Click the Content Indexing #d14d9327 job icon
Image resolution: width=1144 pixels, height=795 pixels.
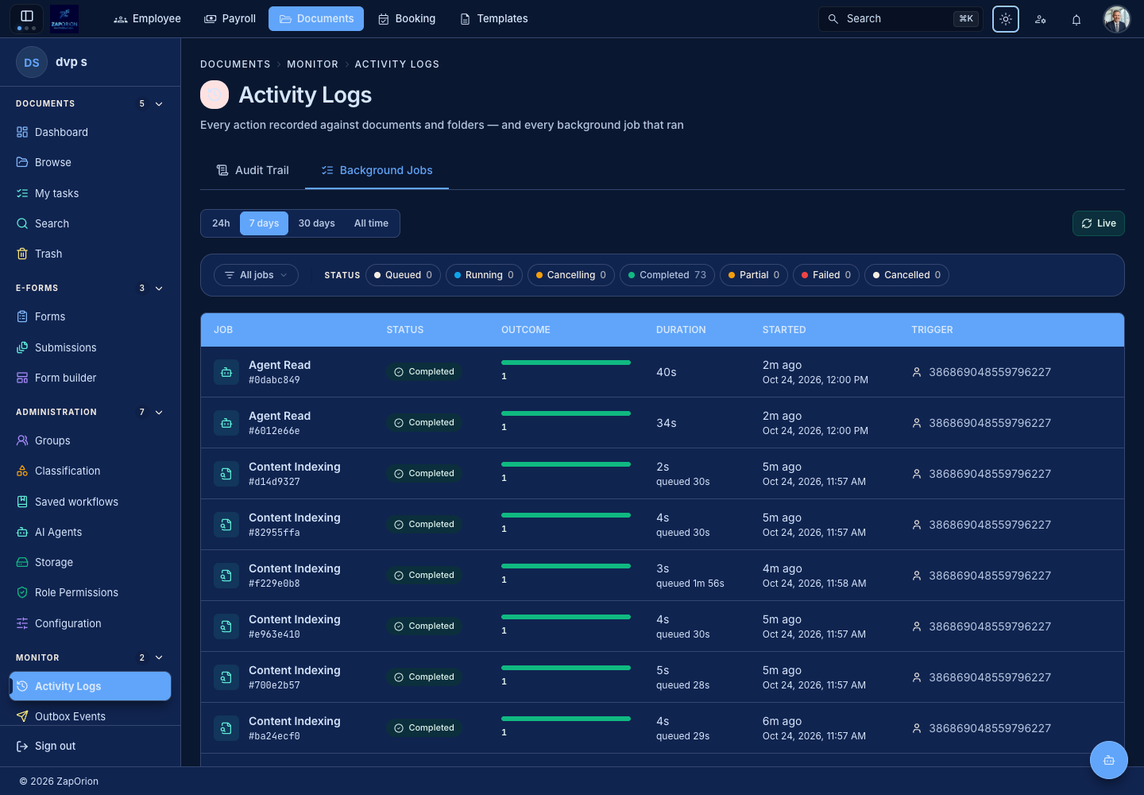[x=226, y=474]
